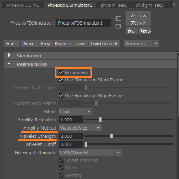Image resolution: width=179 pixels, height=179 pixels.
Task: Toggle the Resimulate checkbox
Action: [x=61, y=72]
